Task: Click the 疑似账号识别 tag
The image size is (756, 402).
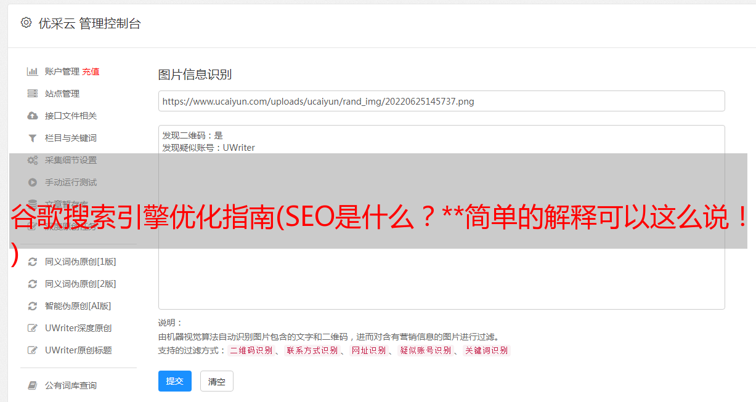Action: (x=426, y=350)
